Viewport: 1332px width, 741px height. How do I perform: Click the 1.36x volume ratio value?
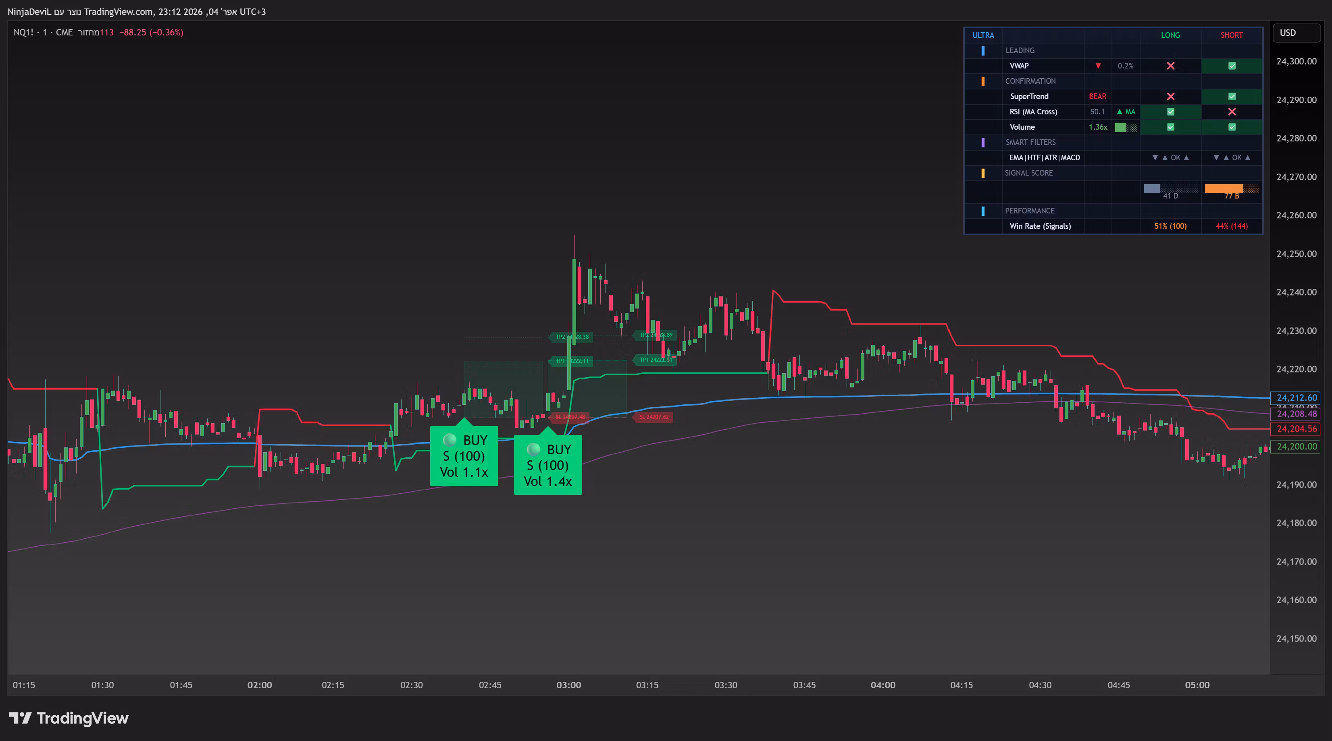[1098, 127]
